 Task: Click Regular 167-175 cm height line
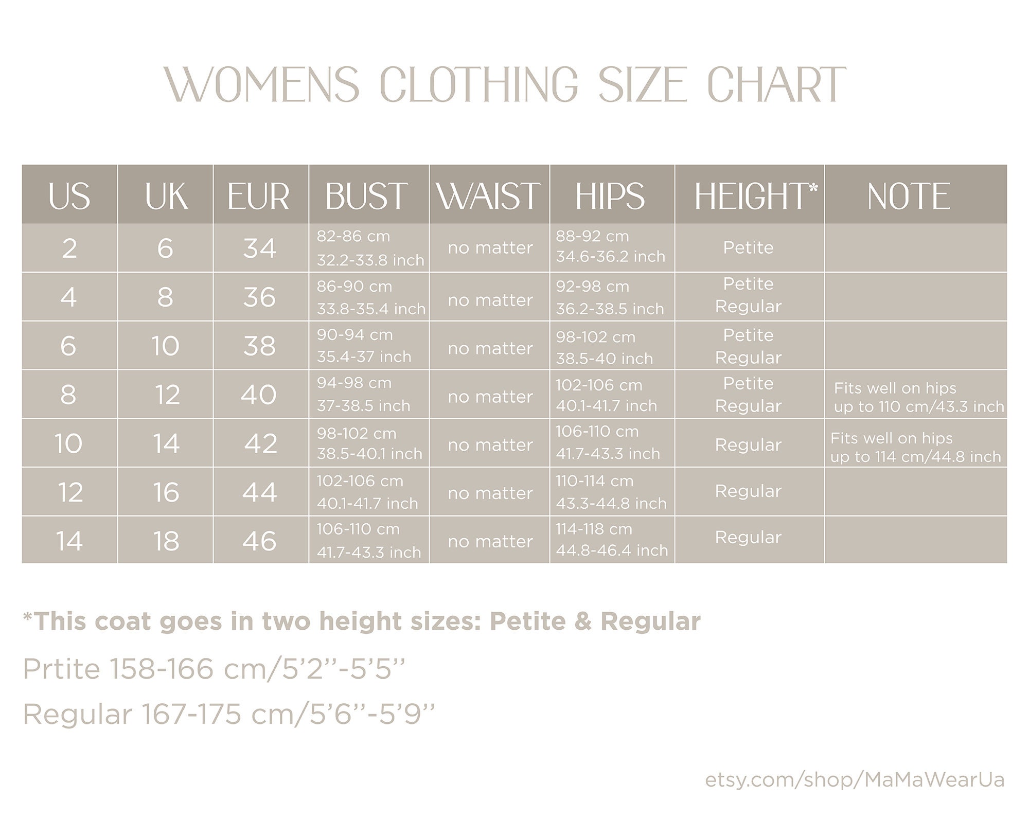[229, 714]
